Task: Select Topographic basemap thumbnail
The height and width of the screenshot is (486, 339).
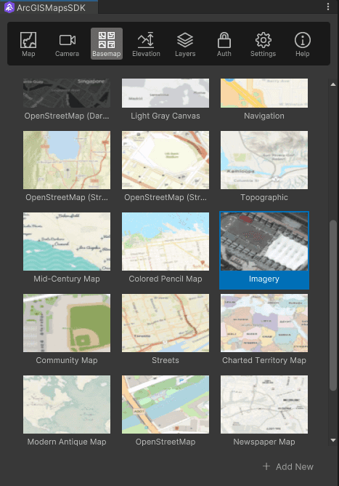Action: (x=264, y=160)
